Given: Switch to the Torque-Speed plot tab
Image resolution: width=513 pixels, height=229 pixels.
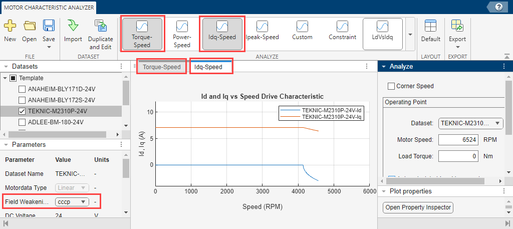Looking at the screenshot, I should coord(161,67).
